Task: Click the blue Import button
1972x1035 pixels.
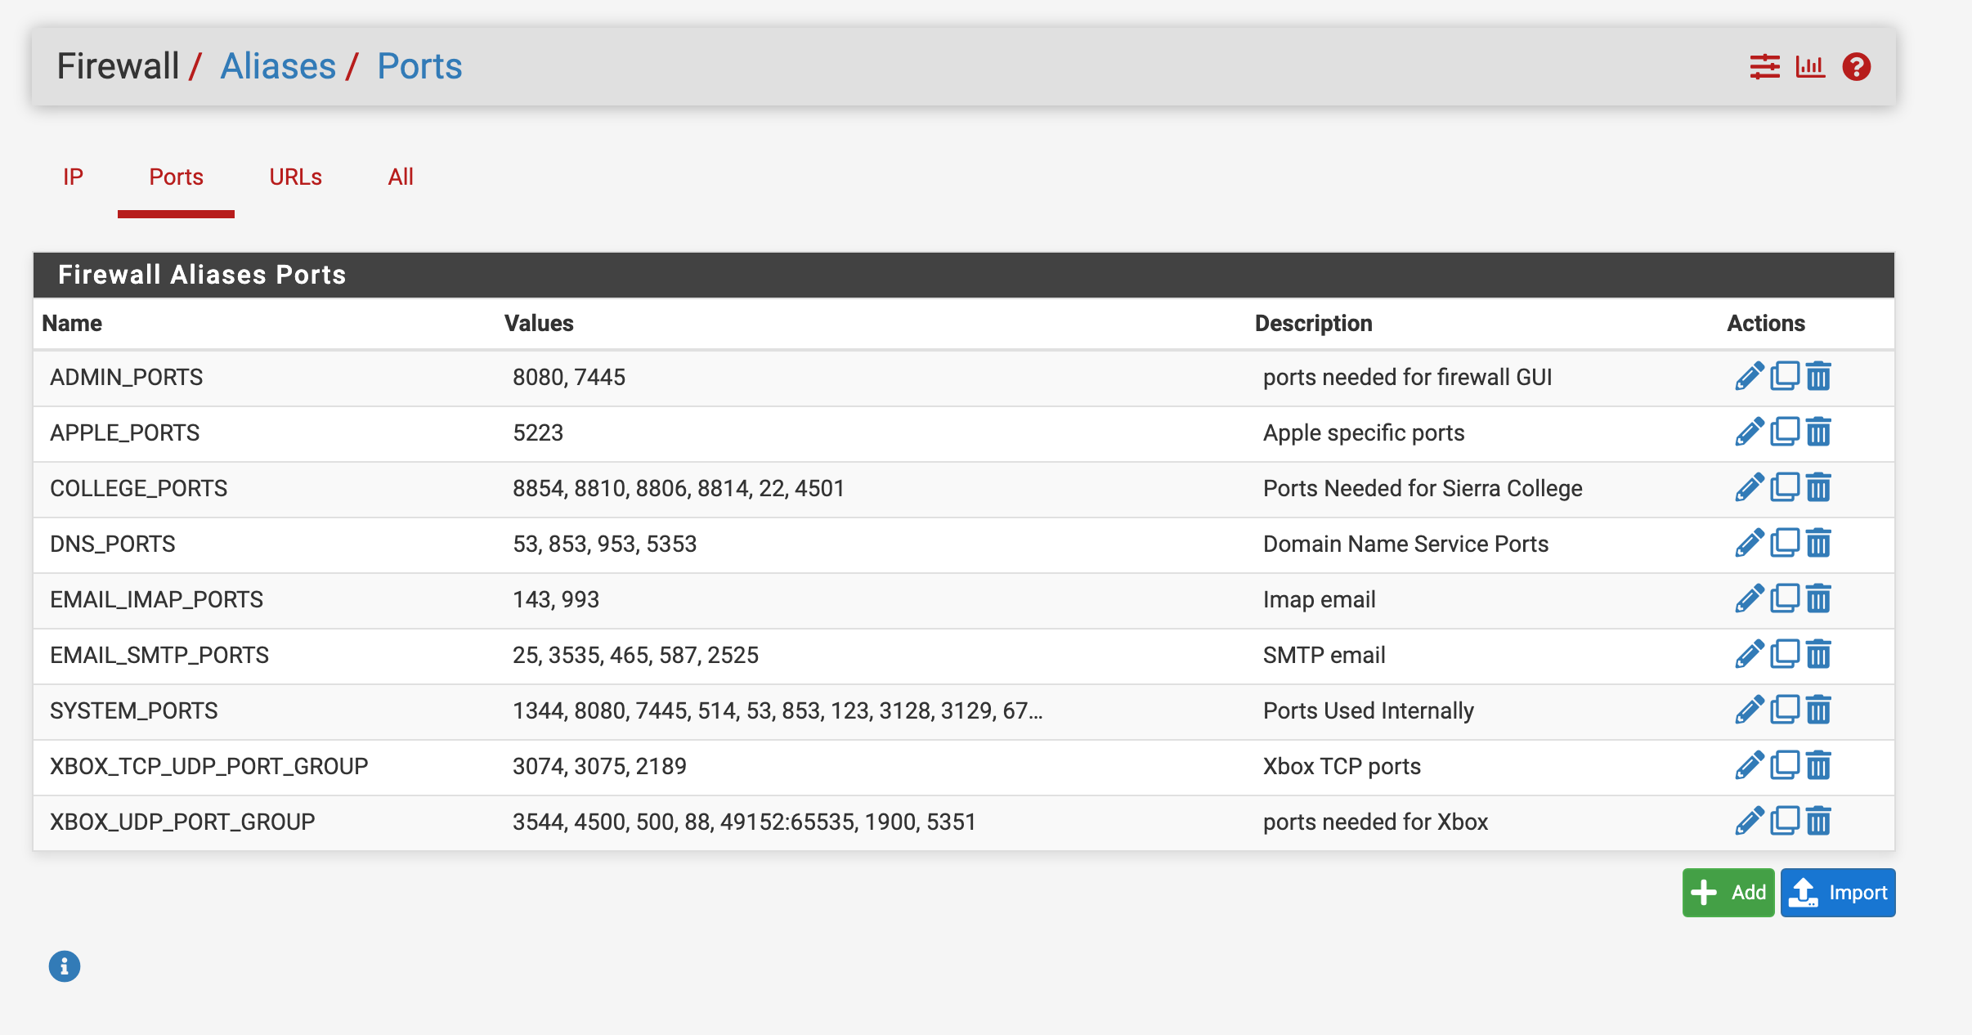Action: click(1838, 893)
